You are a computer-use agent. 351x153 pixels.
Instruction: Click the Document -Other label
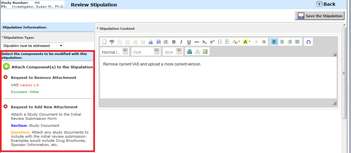(x=25, y=92)
